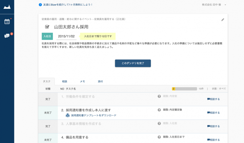Click the 期限: 入社前日まで text
Image resolution: width=244 pixels, height=143 pixels.
(174, 137)
